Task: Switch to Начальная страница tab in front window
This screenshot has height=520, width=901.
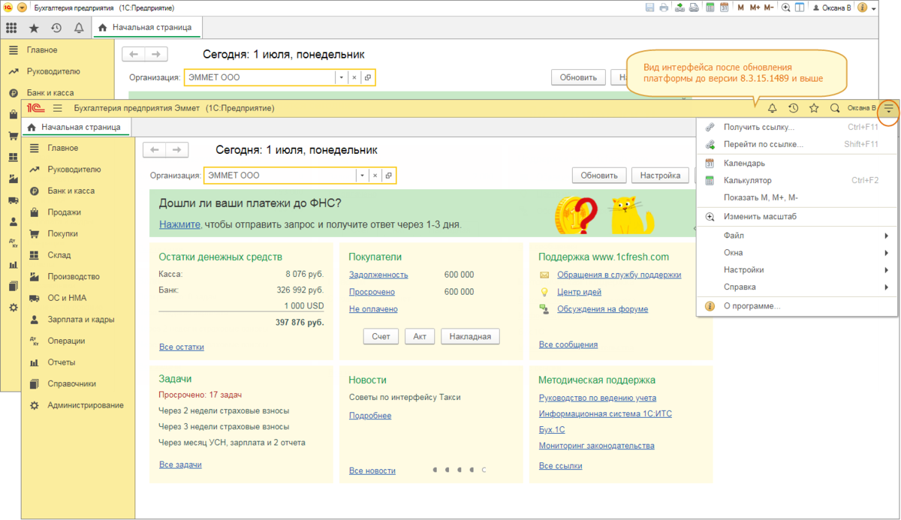Action: pyautogui.click(x=75, y=127)
